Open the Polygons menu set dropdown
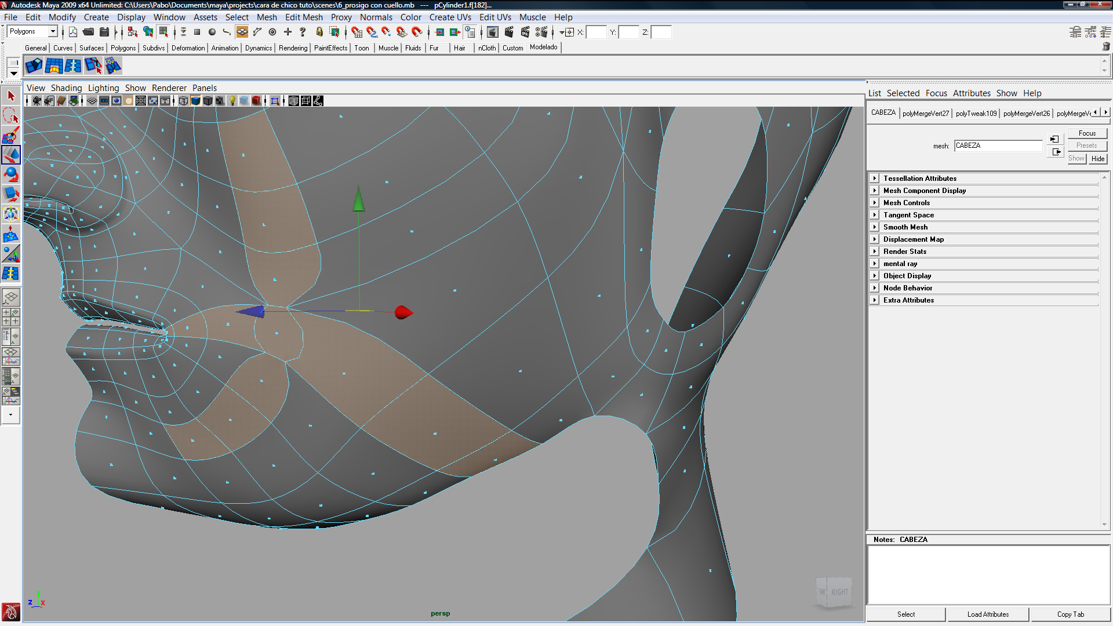 click(53, 31)
